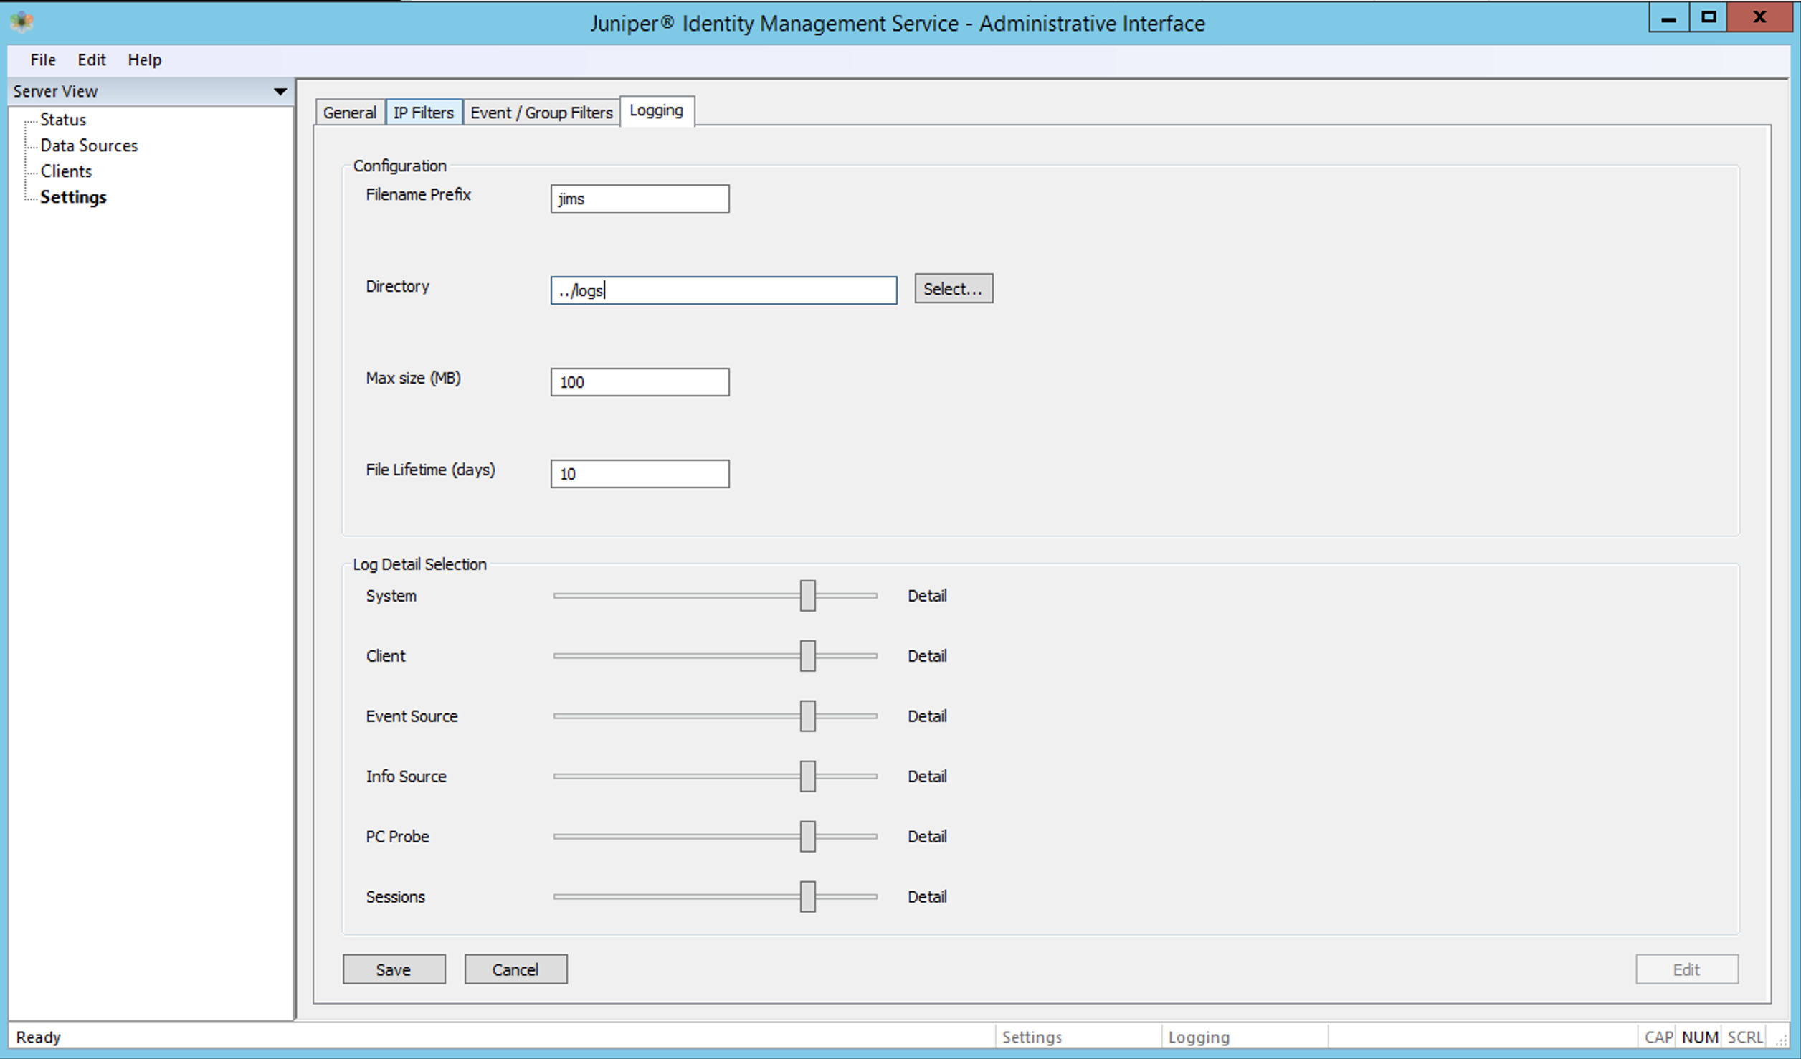Viewport: 1801px width, 1059px height.
Task: Open the File menu
Action: click(x=43, y=60)
